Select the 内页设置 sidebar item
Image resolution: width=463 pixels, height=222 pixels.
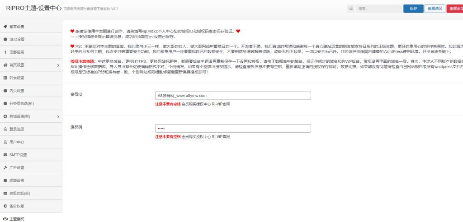point(31,91)
